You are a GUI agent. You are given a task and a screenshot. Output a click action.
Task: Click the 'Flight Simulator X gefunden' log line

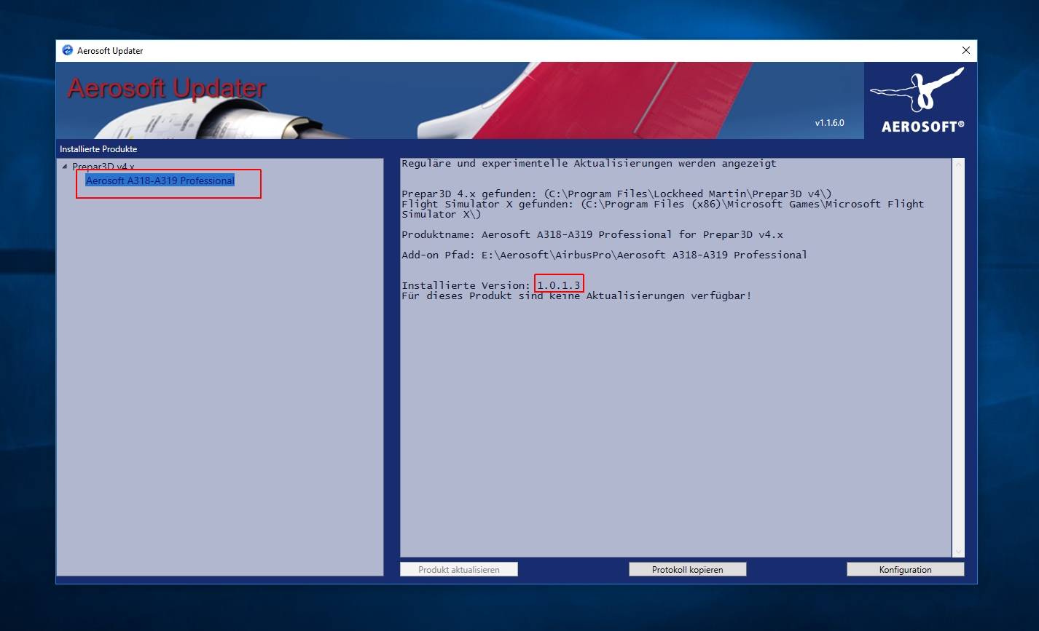tap(662, 209)
